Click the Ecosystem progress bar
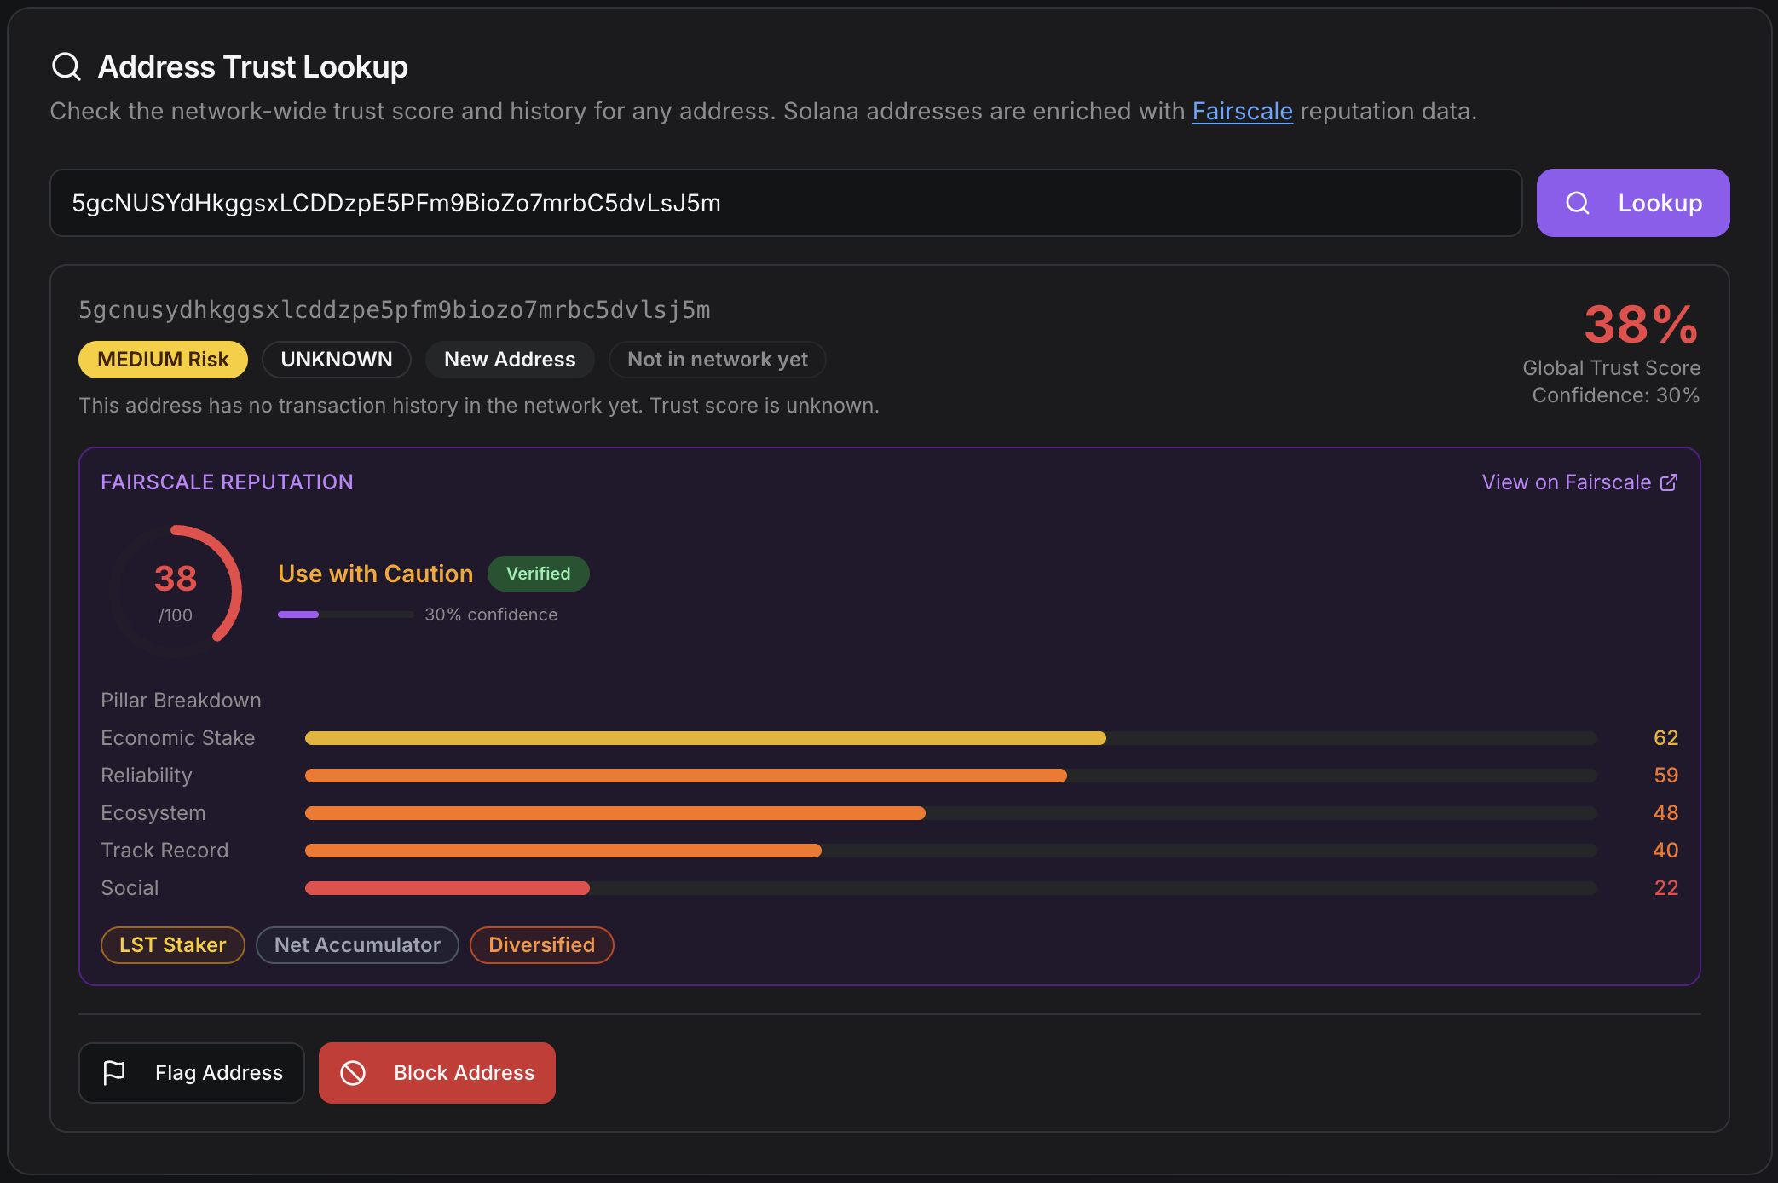Viewport: 1778px width, 1183px height. [951, 813]
